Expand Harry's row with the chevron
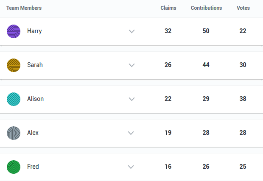263x181 pixels. point(131,31)
